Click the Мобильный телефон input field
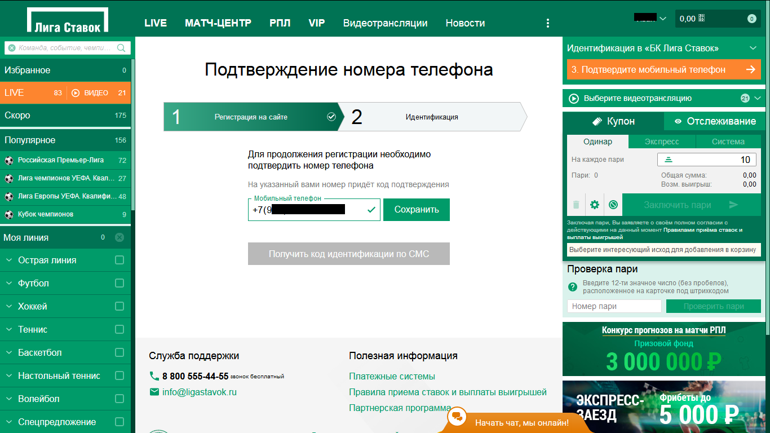 pos(314,210)
